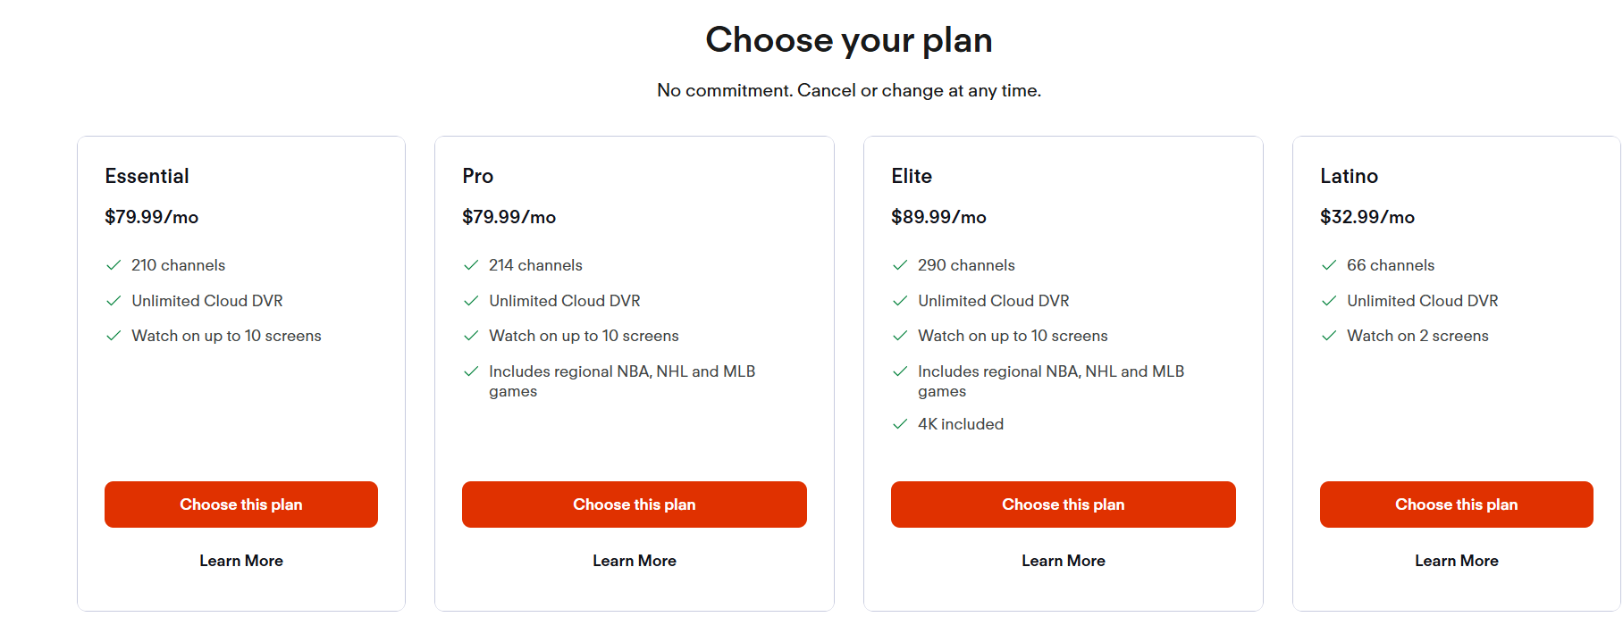Click checkmark icon beside 210 channels
1623x617 pixels.
coord(114,265)
